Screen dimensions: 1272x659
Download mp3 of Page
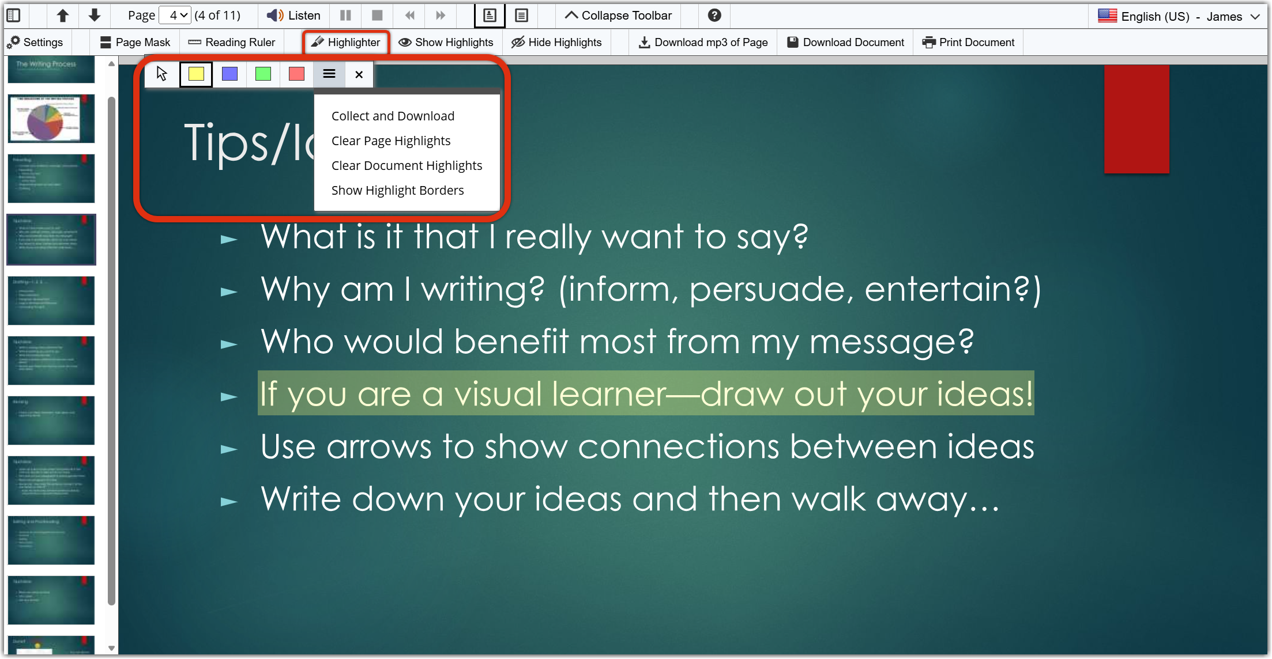click(703, 42)
